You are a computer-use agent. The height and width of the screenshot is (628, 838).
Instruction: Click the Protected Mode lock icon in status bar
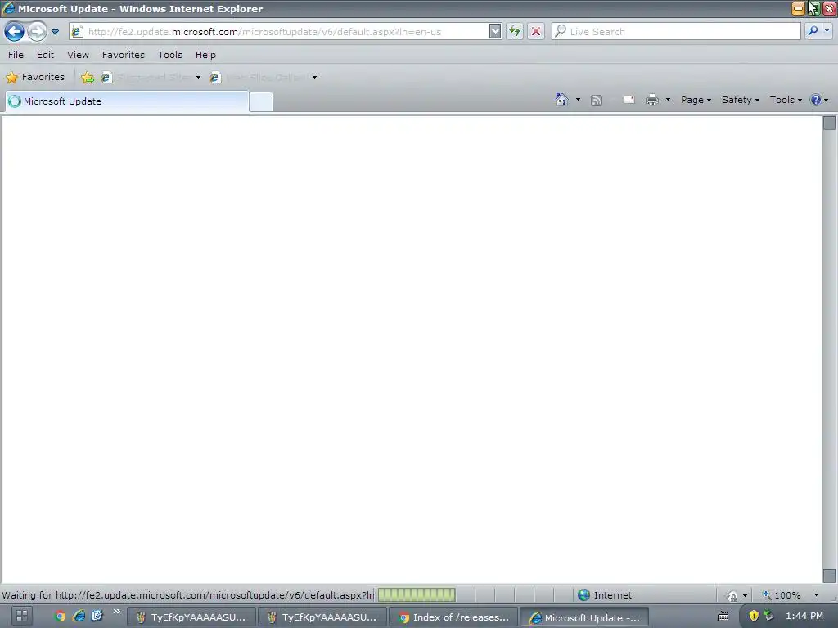(732, 595)
